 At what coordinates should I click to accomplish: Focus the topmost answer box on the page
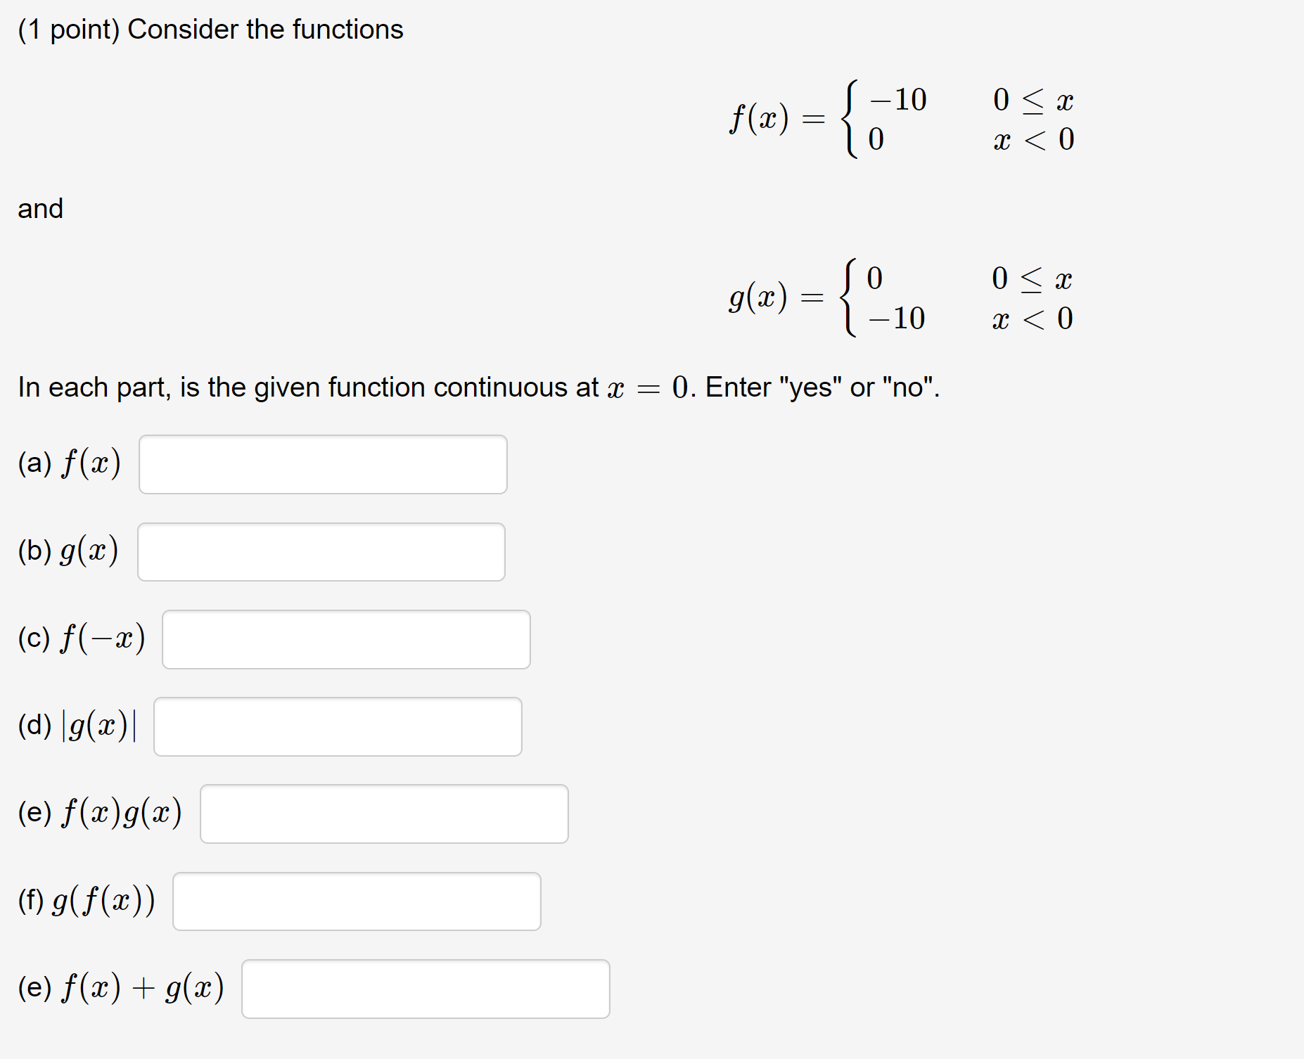pos(323,463)
